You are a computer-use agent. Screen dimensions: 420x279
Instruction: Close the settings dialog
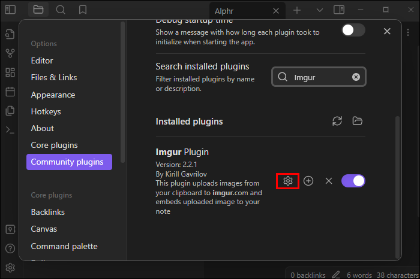(387, 31)
